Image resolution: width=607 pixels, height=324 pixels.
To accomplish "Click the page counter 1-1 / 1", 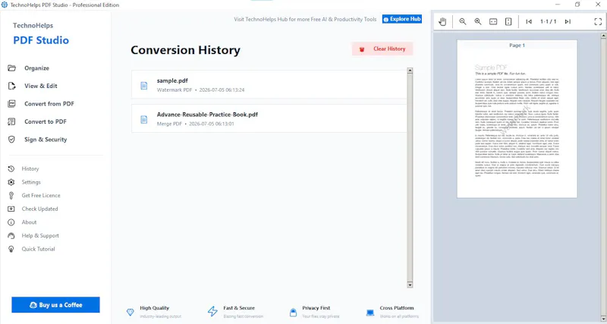I will (x=548, y=22).
